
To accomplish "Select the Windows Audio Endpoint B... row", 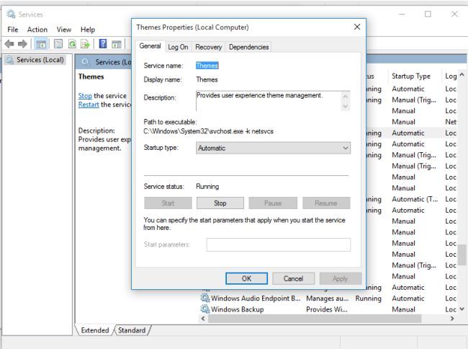I will click(328, 299).
